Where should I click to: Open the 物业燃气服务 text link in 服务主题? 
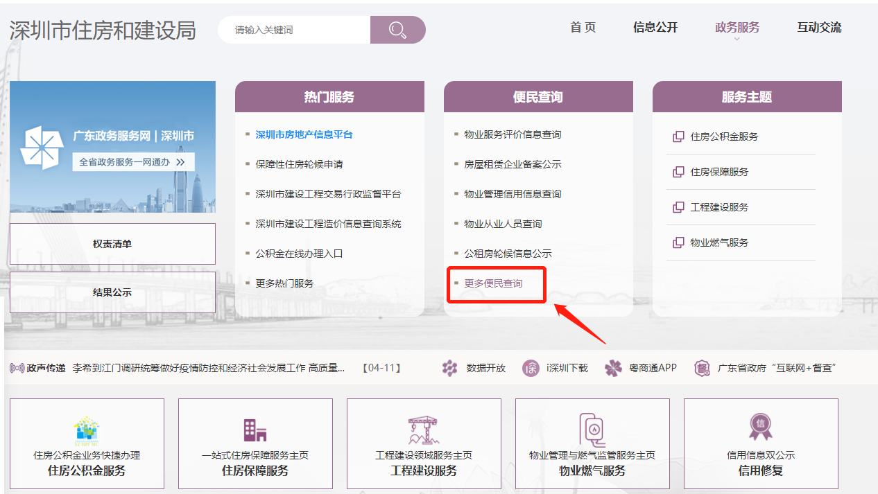tap(719, 242)
